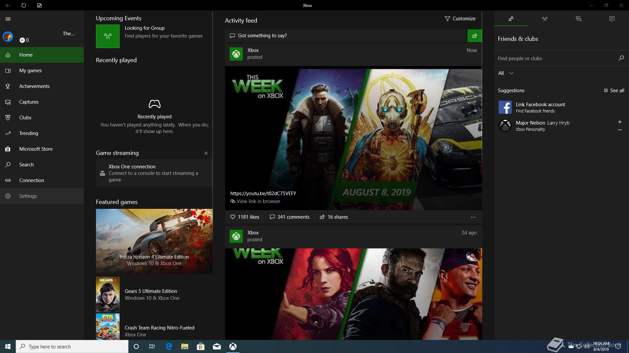
Task: Click Find people or clubs search field
Action: [556, 59]
